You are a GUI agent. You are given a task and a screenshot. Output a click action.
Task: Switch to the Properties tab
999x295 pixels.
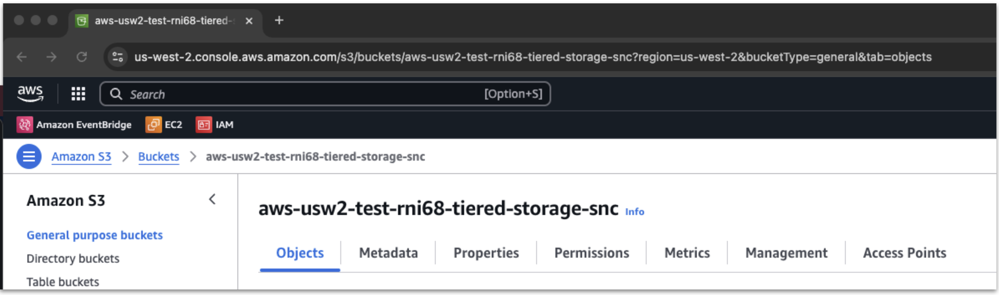(x=486, y=253)
